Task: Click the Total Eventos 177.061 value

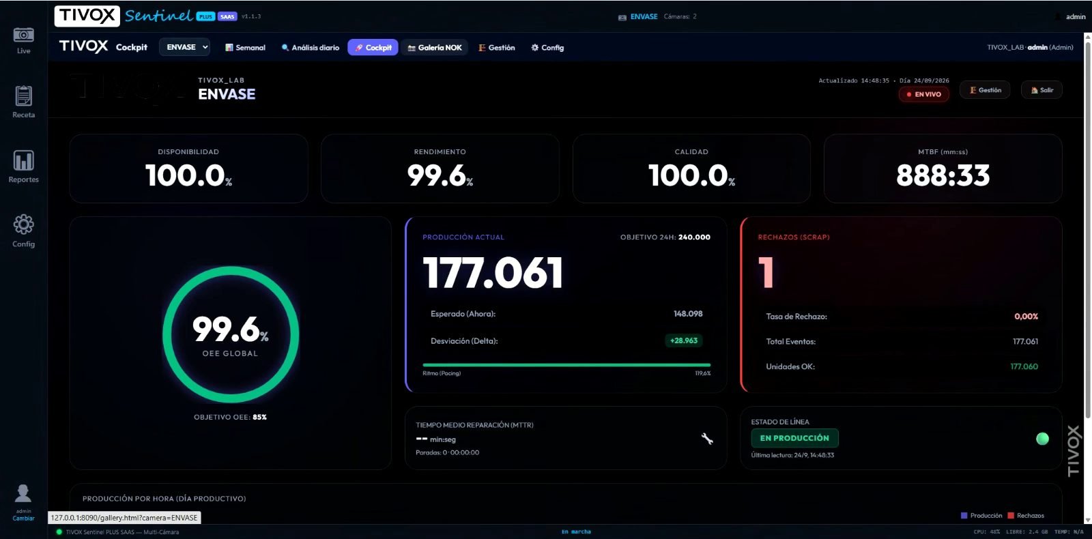Action: pyautogui.click(x=1025, y=342)
